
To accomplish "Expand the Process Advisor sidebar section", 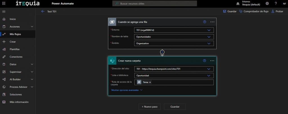I will (x=32, y=87).
